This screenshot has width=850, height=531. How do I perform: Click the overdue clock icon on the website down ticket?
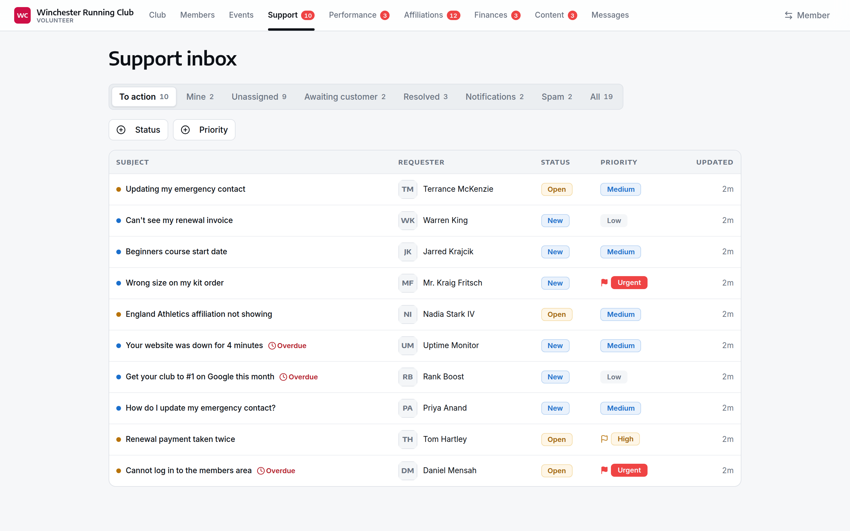(272, 345)
